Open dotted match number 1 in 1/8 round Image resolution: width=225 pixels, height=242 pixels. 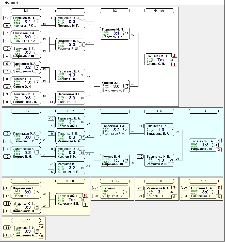pyautogui.click(x=38, y=22)
